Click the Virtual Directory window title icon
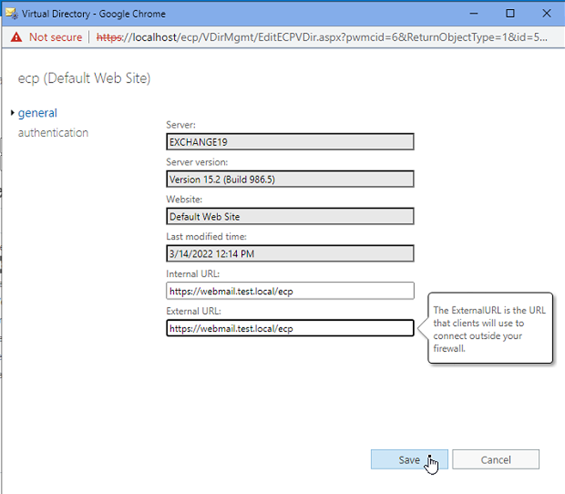The image size is (565, 494). coord(12,13)
